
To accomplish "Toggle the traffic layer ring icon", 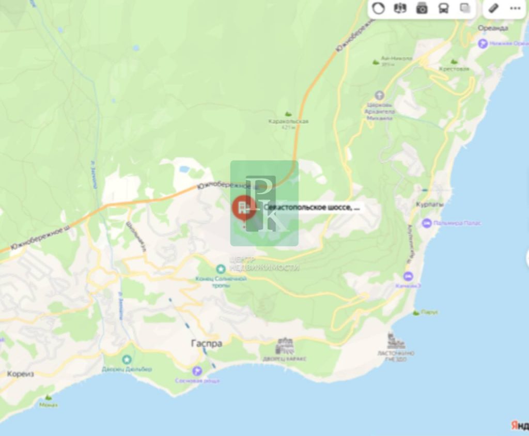I will pyautogui.click(x=378, y=8).
